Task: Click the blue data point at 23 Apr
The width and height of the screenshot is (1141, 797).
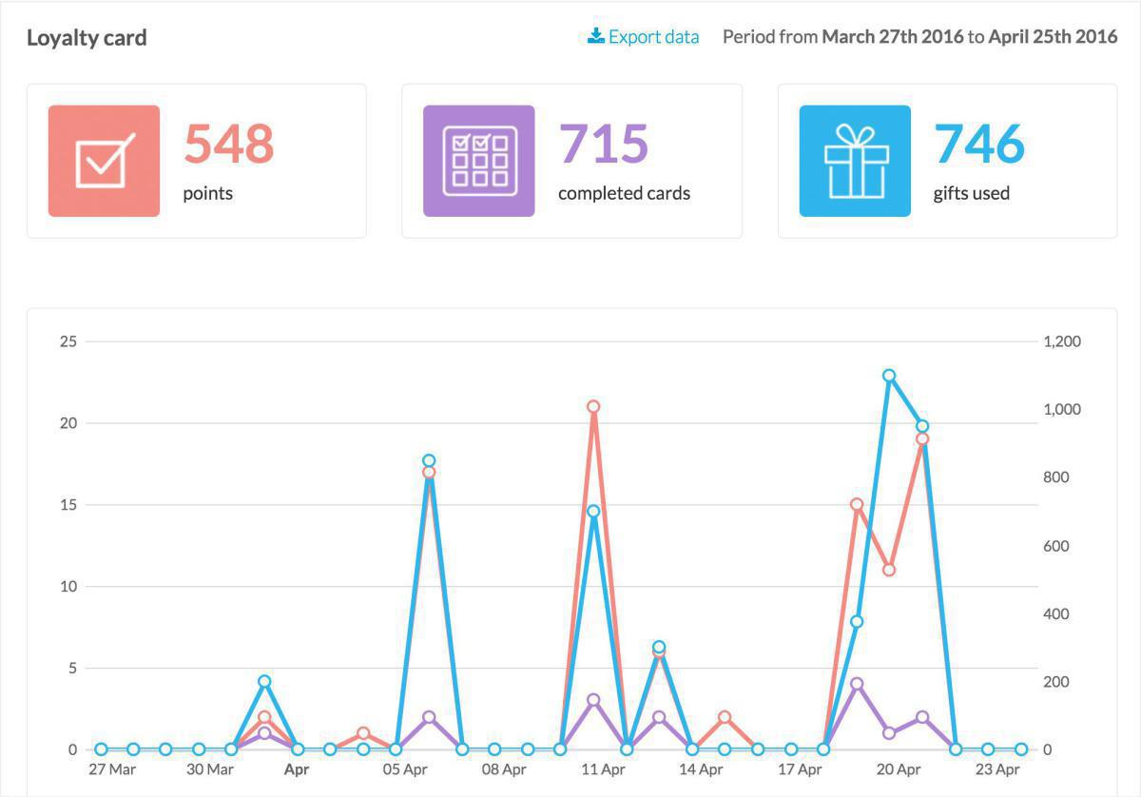Action: tap(988, 749)
